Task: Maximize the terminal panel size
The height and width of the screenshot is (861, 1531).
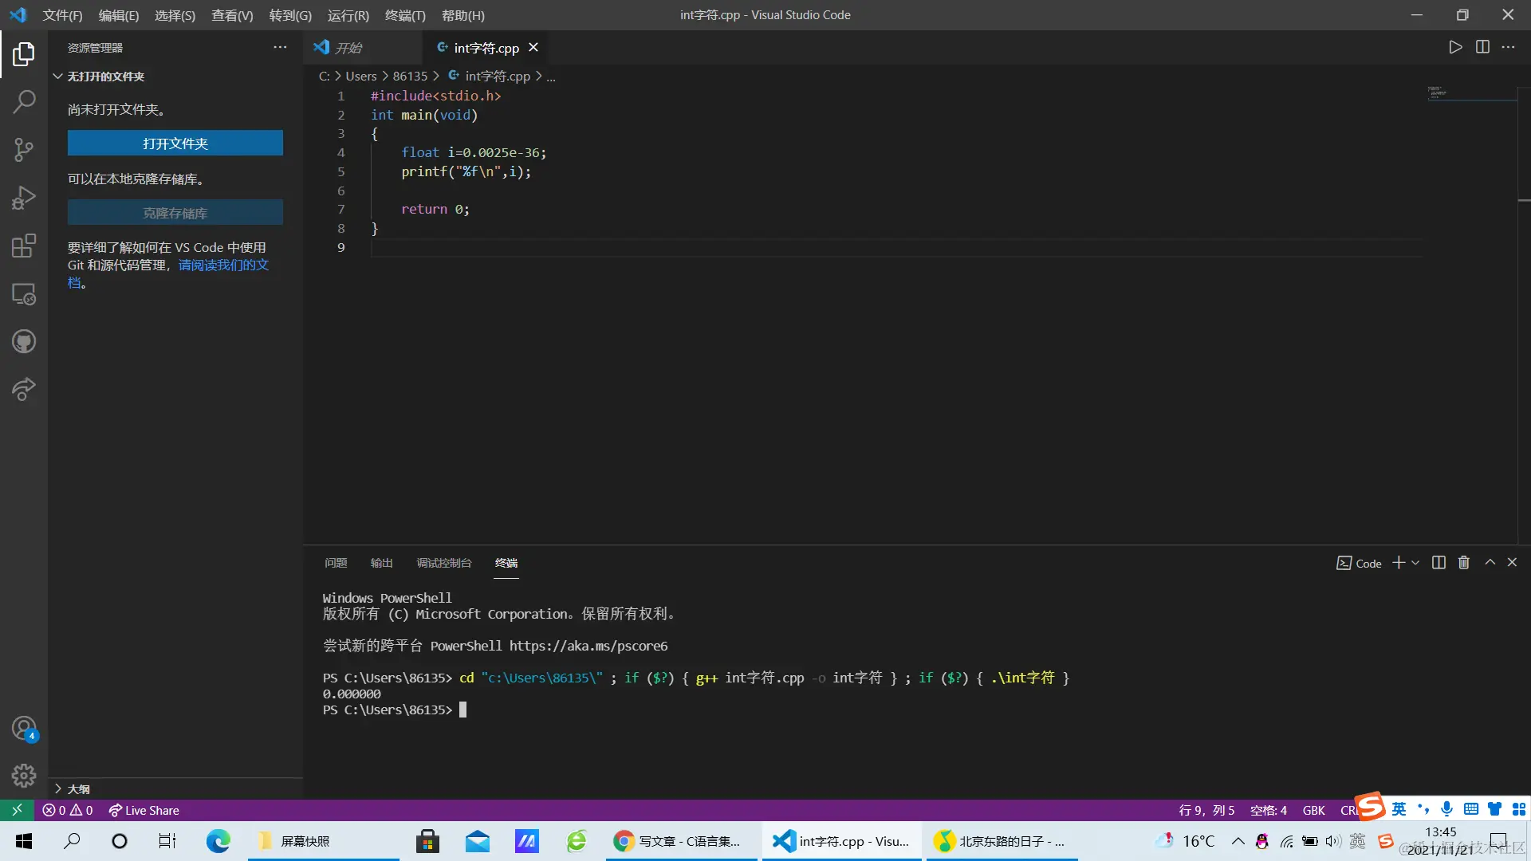Action: (1490, 563)
